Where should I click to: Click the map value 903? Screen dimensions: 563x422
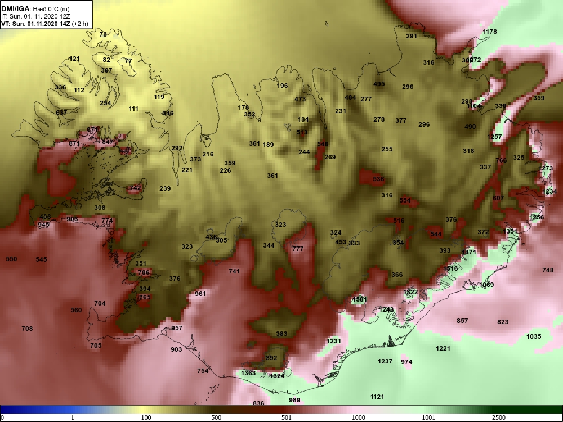pyautogui.click(x=176, y=349)
